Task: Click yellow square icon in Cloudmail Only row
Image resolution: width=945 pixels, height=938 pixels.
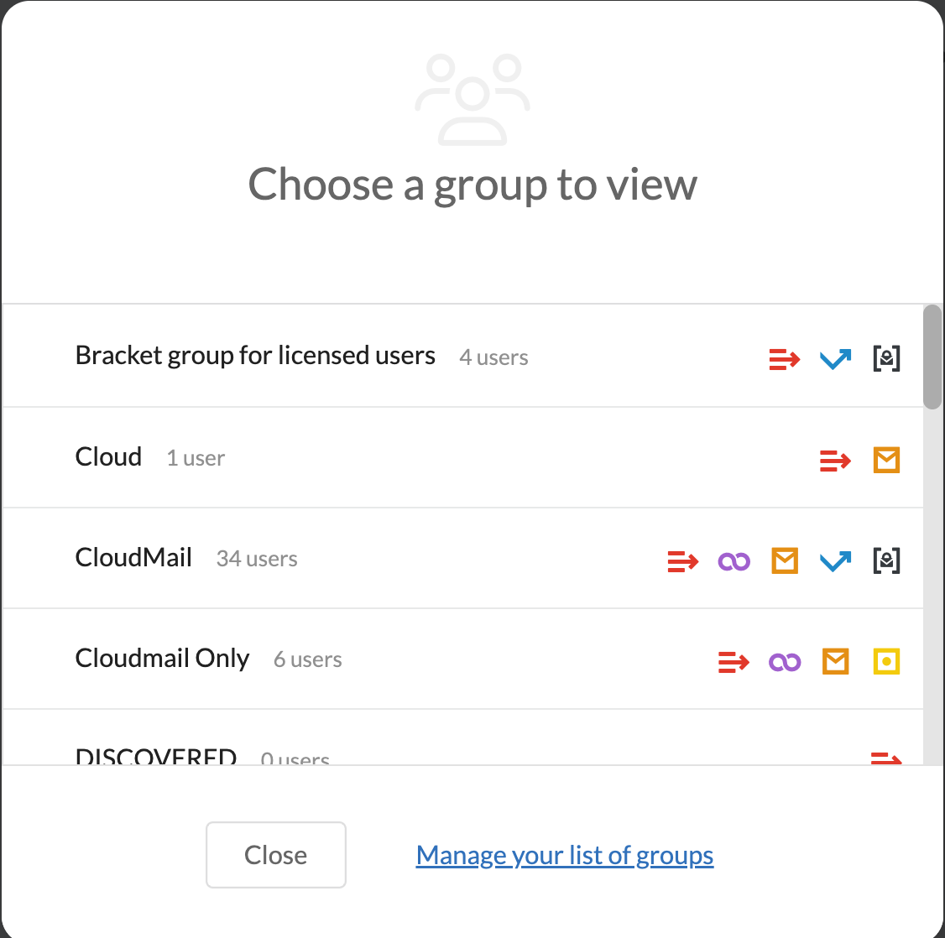Action: 886,661
